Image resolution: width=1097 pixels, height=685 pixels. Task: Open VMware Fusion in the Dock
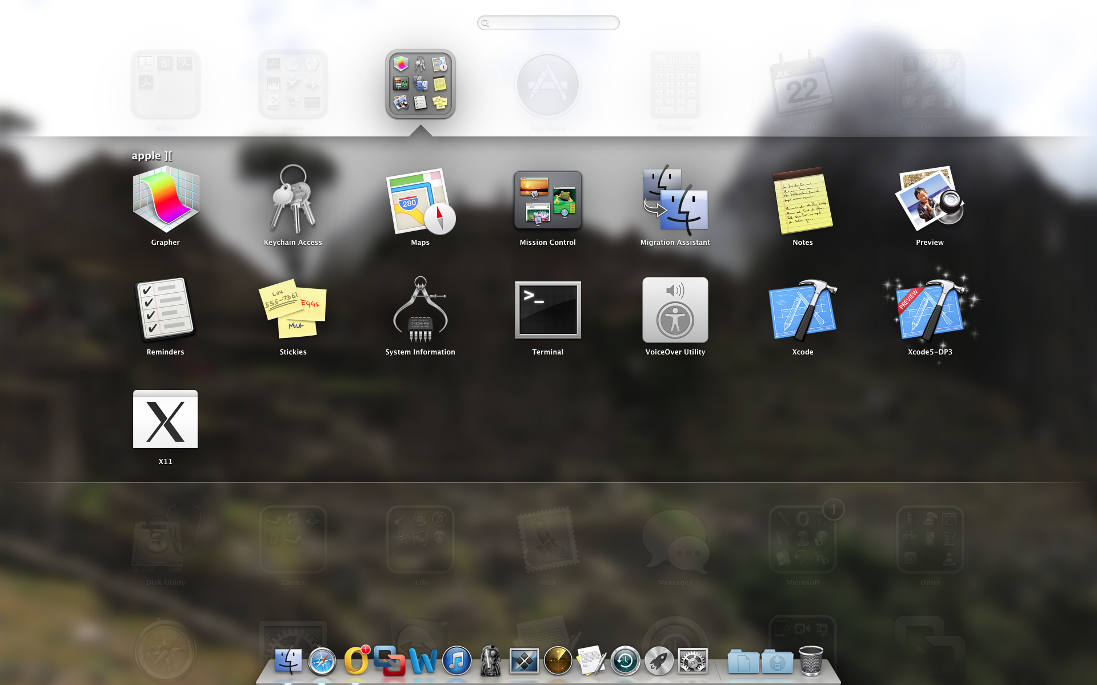click(x=390, y=661)
